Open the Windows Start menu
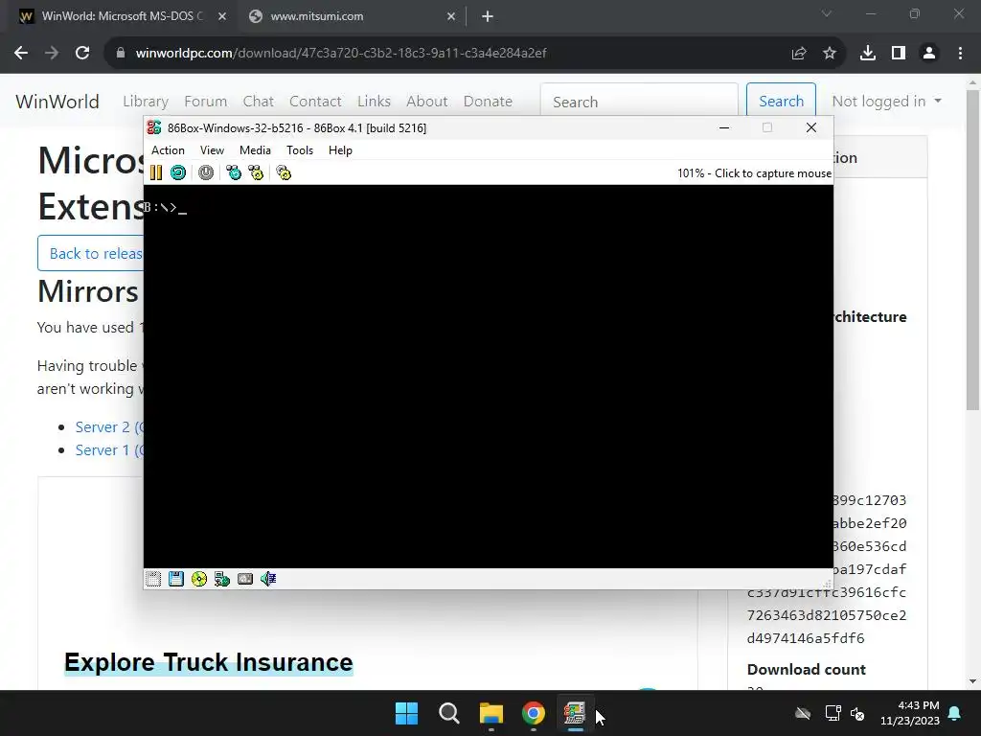 [406, 713]
